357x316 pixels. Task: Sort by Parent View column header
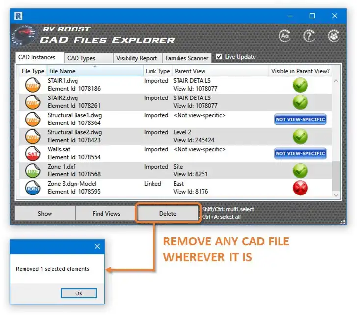[220, 71]
